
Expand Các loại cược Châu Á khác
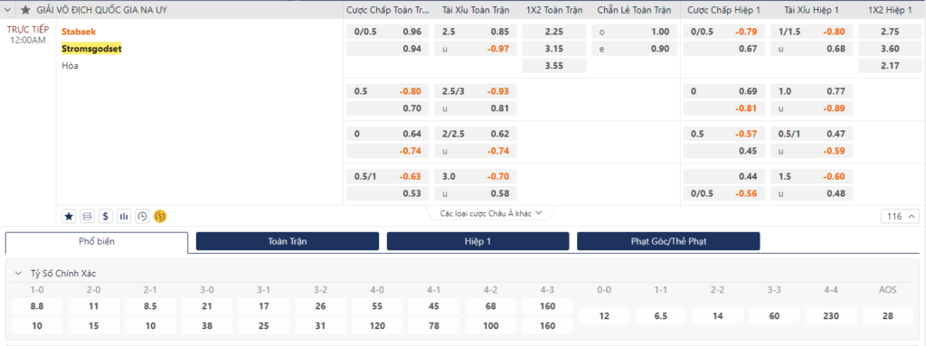[491, 214]
